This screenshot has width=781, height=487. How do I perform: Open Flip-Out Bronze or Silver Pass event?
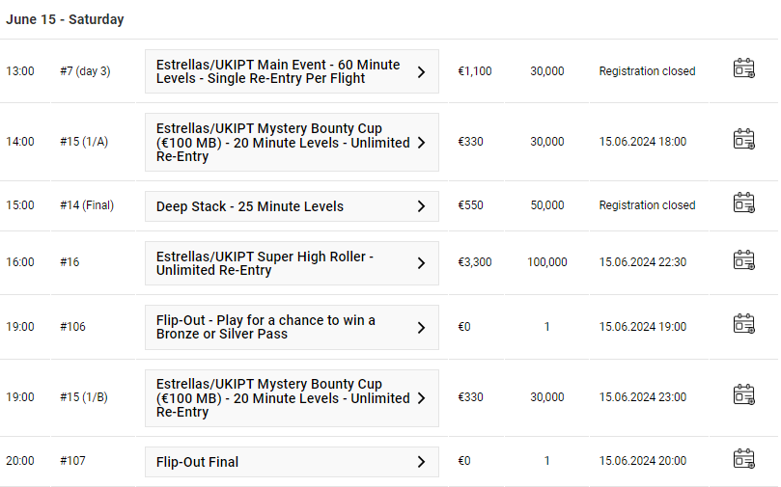(292, 327)
